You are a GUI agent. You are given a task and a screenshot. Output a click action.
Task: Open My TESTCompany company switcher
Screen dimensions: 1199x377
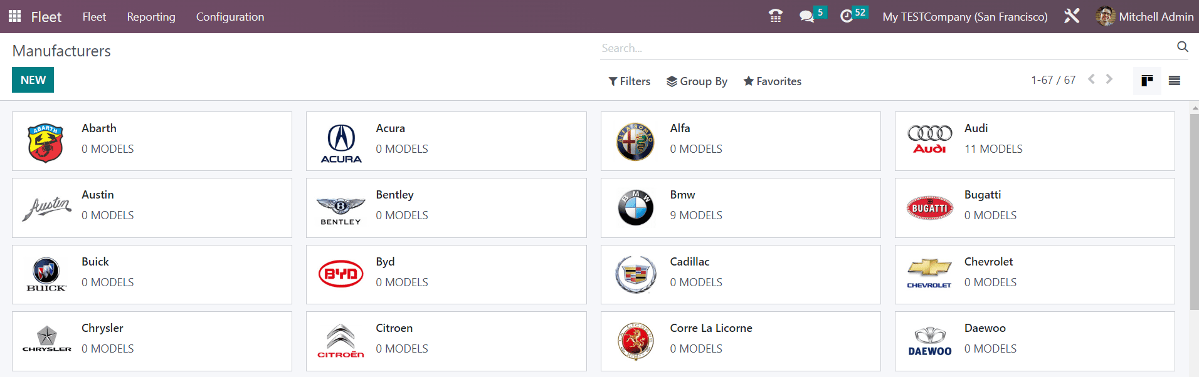coord(965,17)
